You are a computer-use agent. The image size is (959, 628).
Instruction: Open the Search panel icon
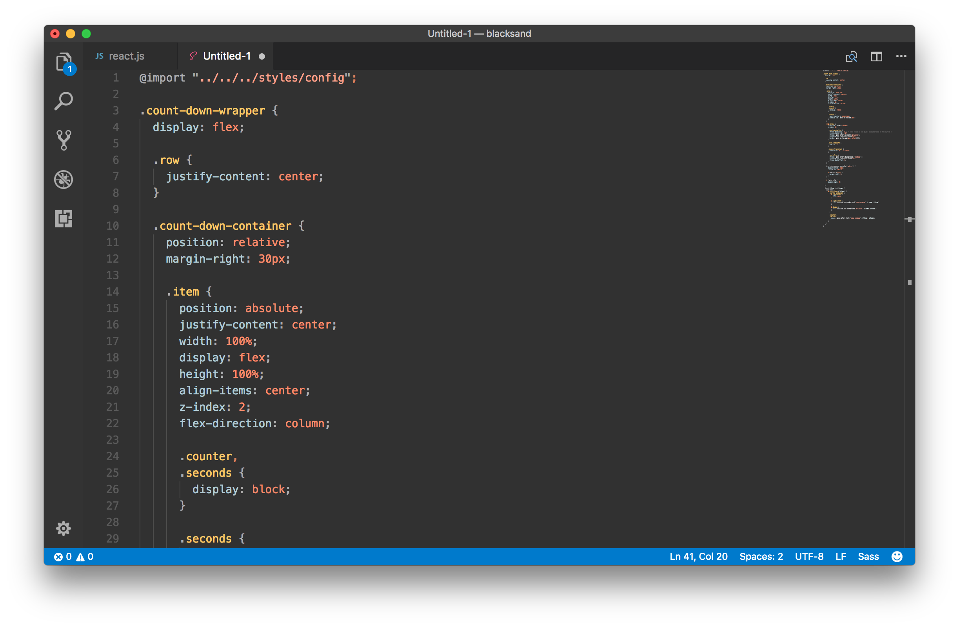click(63, 101)
